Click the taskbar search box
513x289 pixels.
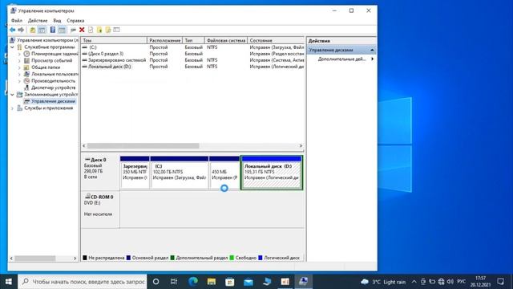point(82,282)
